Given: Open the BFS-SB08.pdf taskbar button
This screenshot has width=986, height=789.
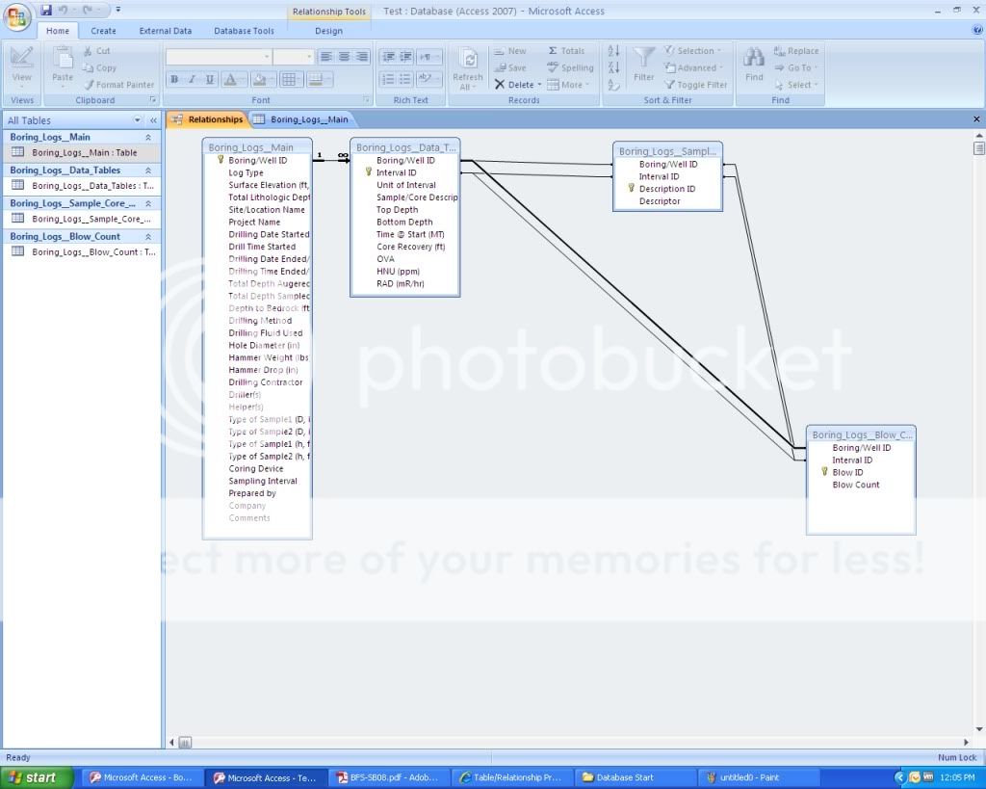Looking at the screenshot, I should coord(385,777).
